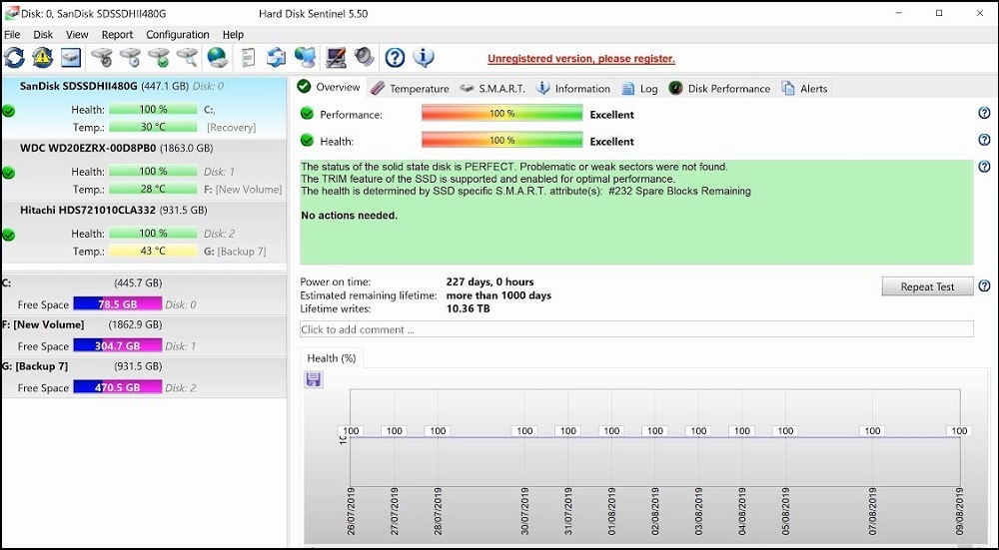Screen dimensions: 999x550
Task: Open the View menu
Action: click(x=77, y=34)
